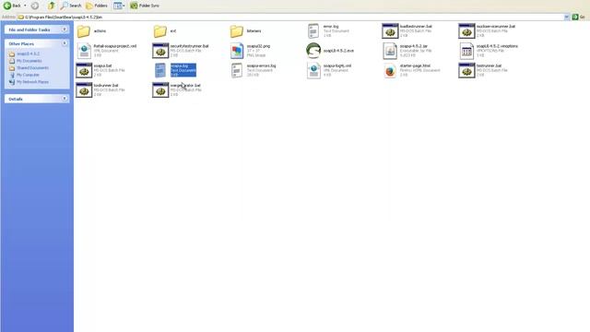The width and height of the screenshot is (590, 332).
Task: Select the soapui-errors.log text document
Action: coord(253,70)
